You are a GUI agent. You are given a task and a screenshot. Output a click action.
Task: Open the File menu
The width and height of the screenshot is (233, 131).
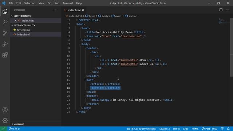pyautogui.click(x=11, y=3)
